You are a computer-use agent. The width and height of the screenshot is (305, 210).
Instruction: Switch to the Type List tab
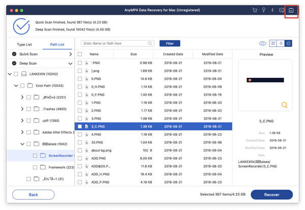point(24,45)
